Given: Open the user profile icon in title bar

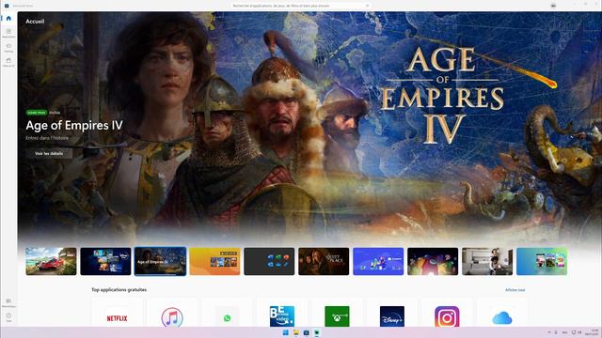Looking at the screenshot, I should 553,6.
